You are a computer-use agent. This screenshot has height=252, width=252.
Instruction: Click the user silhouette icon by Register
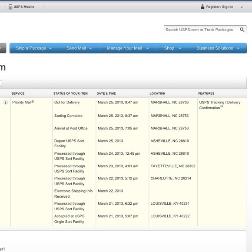click(x=202, y=7)
